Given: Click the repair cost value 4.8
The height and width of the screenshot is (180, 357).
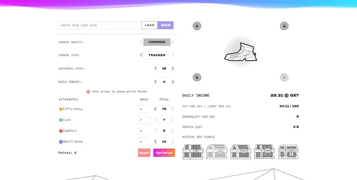Looking at the screenshot, I should pyautogui.click(x=296, y=127).
